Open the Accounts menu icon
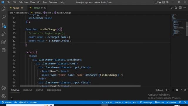 4,88
